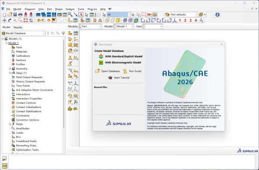Open the File menu
The height and width of the screenshot is (170, 259).
(x=8, y=9)
